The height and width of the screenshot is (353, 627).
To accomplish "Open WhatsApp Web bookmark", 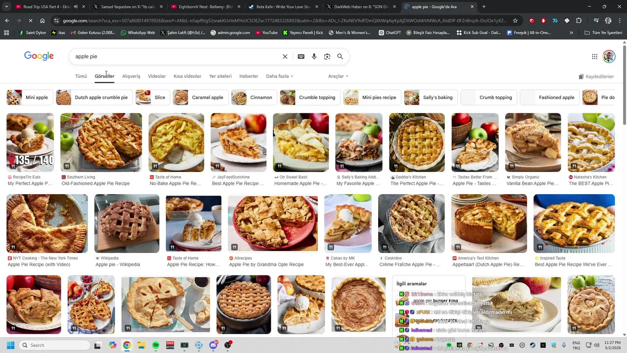I will pos(138,33).
